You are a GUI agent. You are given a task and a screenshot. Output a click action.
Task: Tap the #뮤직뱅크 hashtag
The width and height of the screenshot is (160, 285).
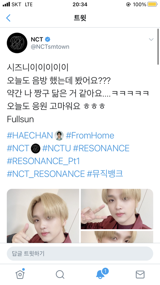105,174
